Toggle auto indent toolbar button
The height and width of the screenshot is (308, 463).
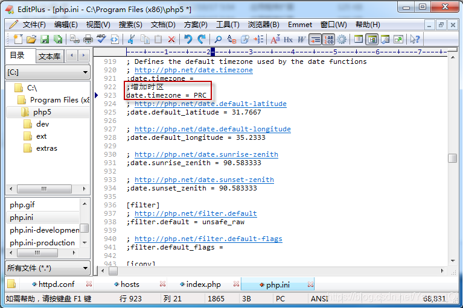[315, 39]
